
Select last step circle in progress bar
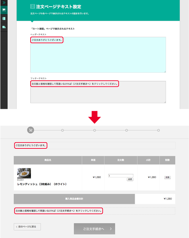click(158, 131)
